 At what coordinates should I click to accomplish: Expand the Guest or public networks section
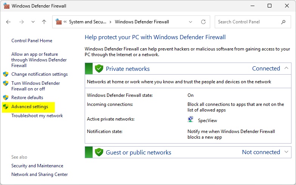coord(286,152)
